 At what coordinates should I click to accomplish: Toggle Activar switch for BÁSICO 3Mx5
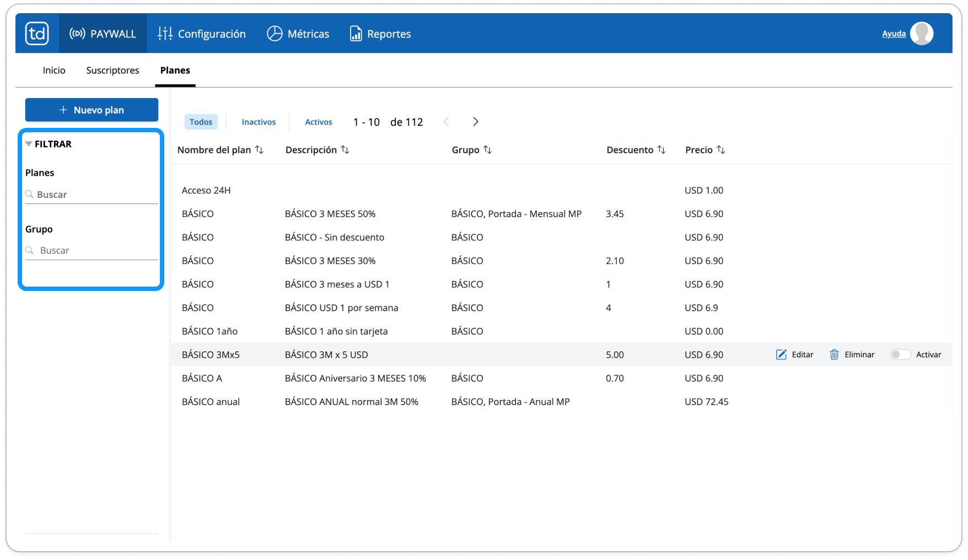pyautogui.click(x=900, y=354)
